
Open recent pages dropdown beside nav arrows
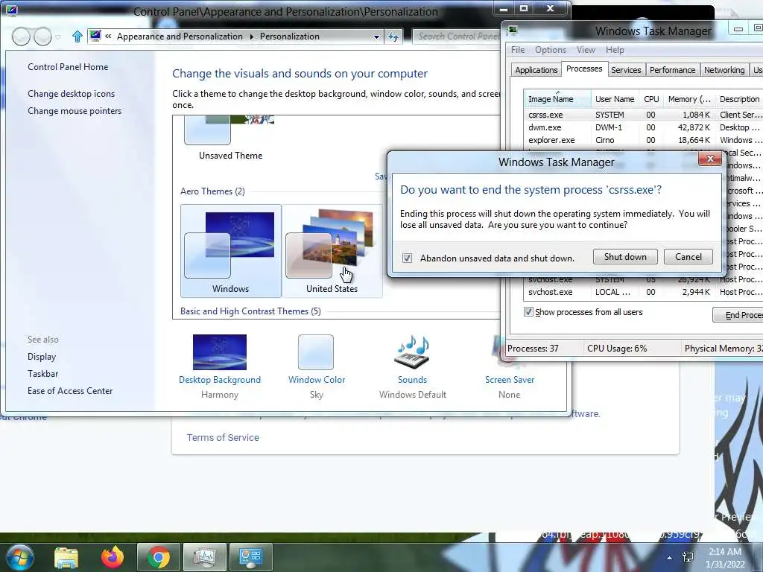(x=58, y=37)
